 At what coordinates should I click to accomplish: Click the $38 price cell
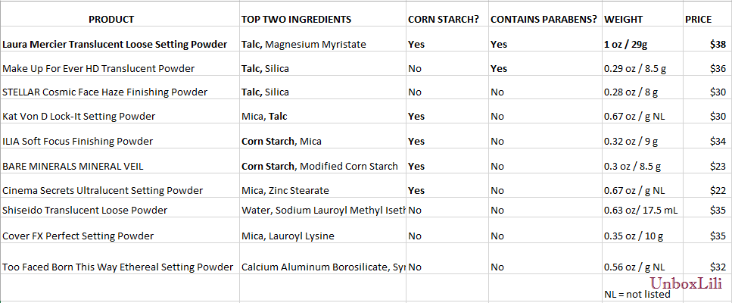click(x=715, y=45)
